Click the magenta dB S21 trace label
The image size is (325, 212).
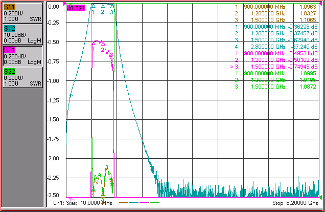[x=76, y=8]
